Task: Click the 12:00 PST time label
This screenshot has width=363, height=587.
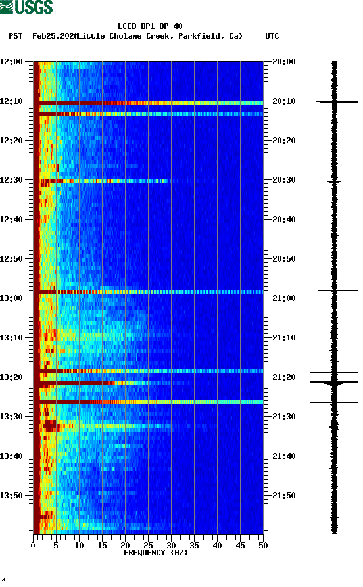Action: coord(11,61)
